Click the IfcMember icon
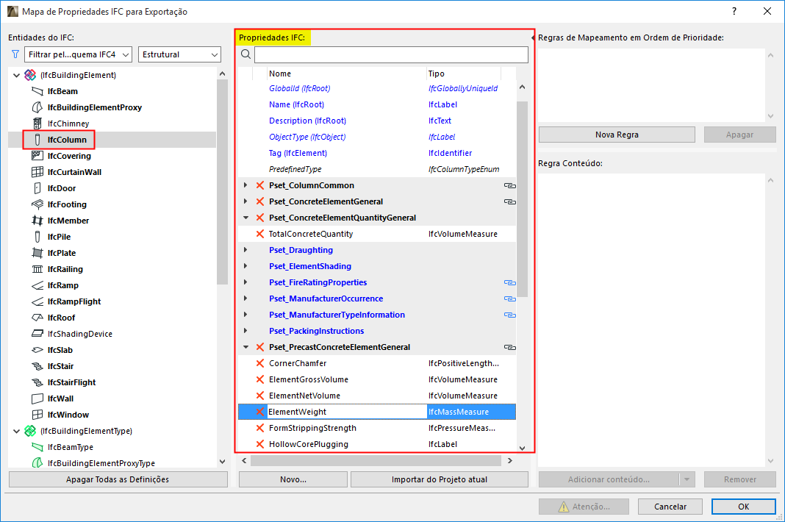 tap(37, 221)
